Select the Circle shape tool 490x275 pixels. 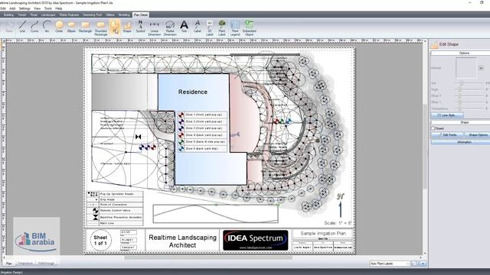(x=59, y=27)
